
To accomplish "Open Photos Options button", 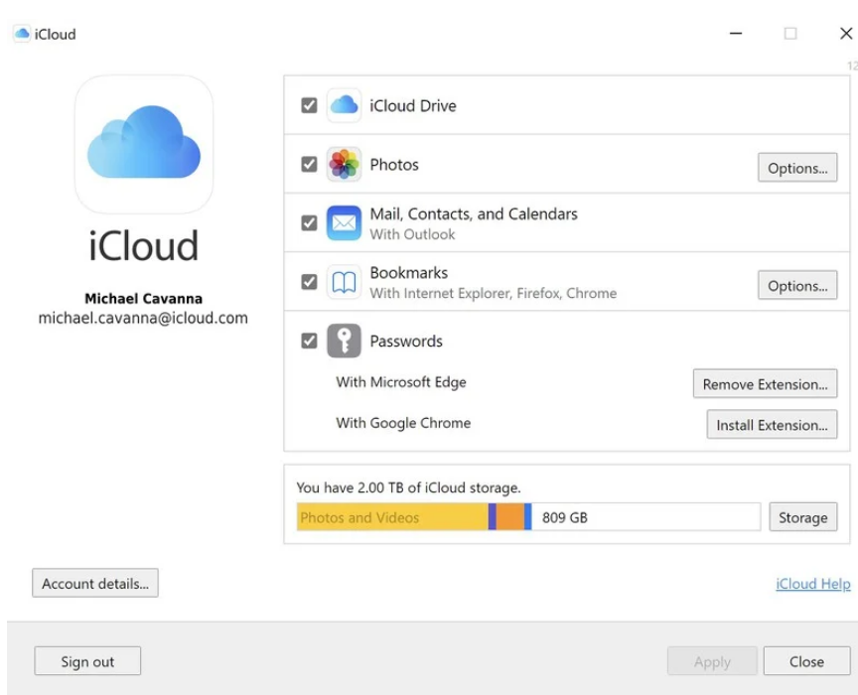I will (x=796, y=168).
